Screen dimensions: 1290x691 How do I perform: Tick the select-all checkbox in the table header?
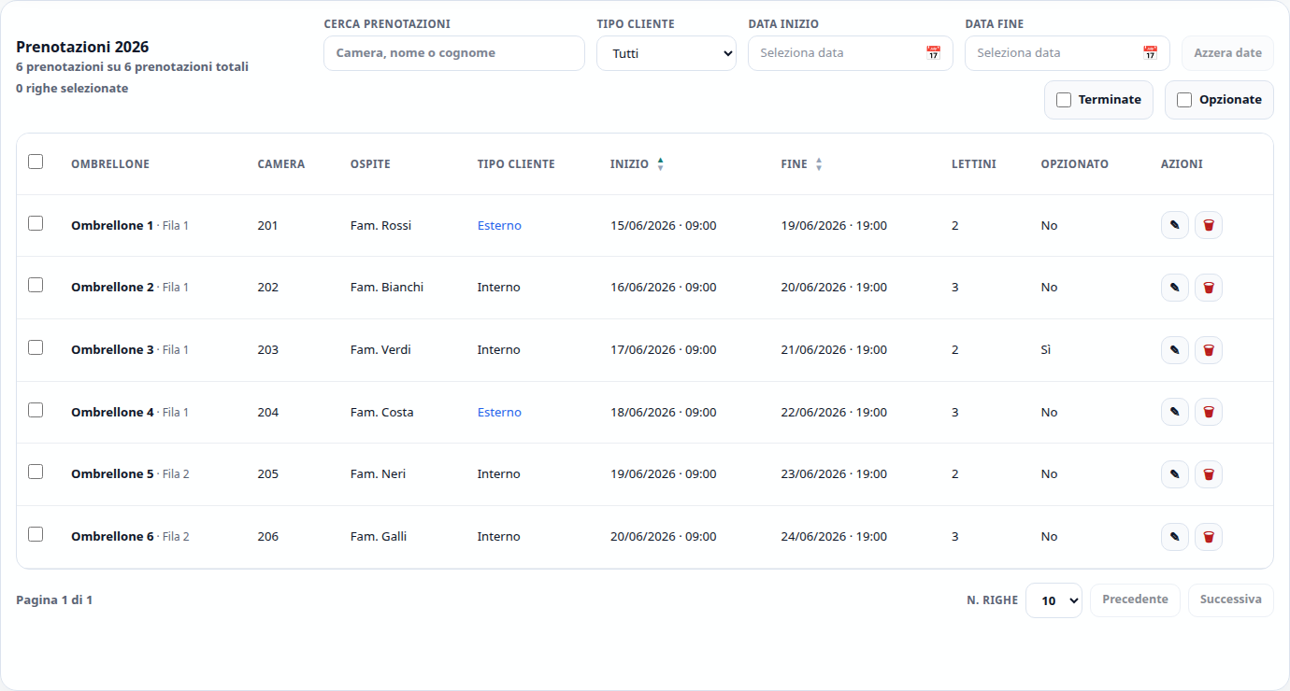tap(36, 162)
